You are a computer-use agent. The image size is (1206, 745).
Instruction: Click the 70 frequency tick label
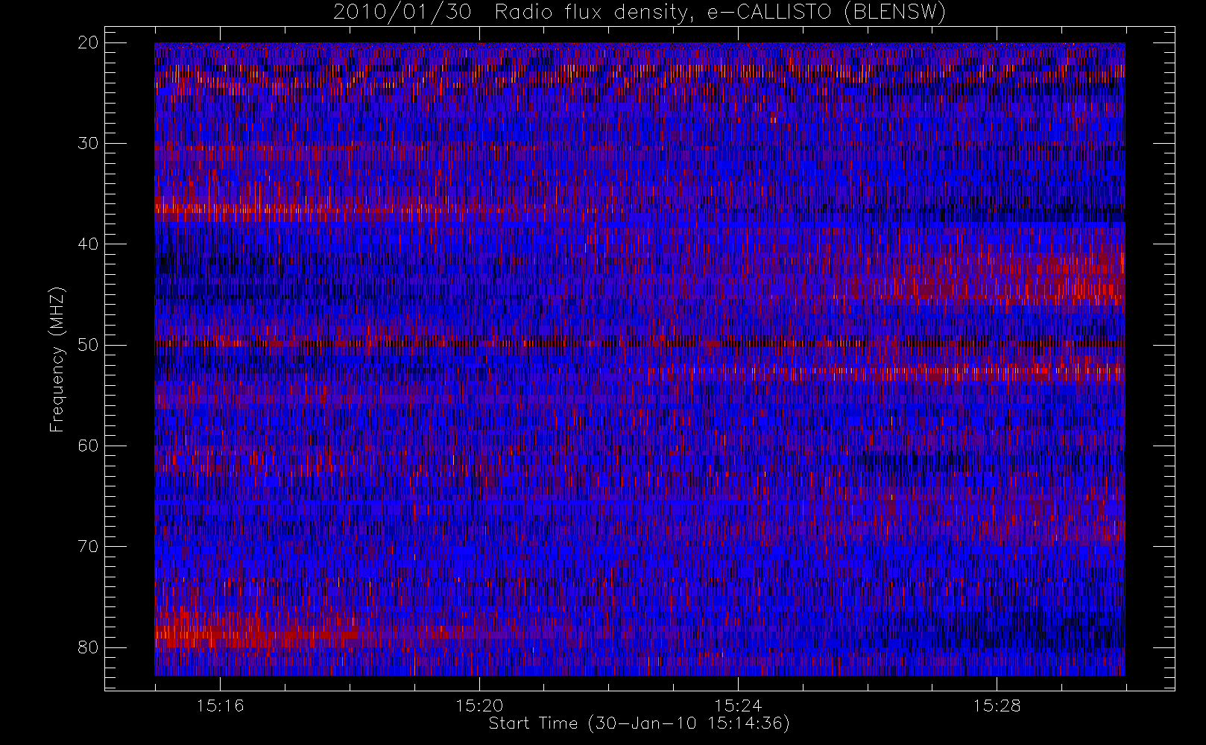tap(88, 546)
